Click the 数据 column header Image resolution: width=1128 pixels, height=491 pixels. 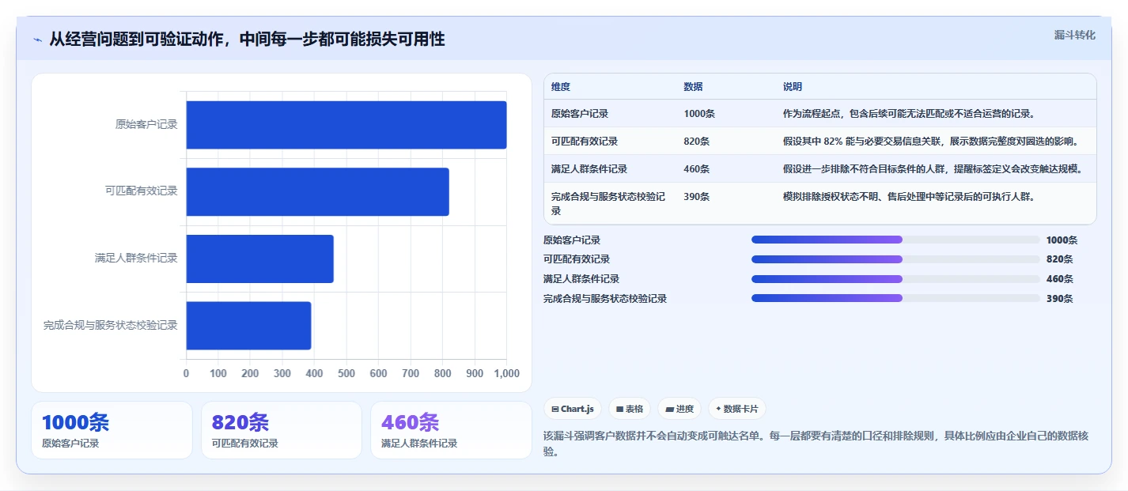(693, 87)
